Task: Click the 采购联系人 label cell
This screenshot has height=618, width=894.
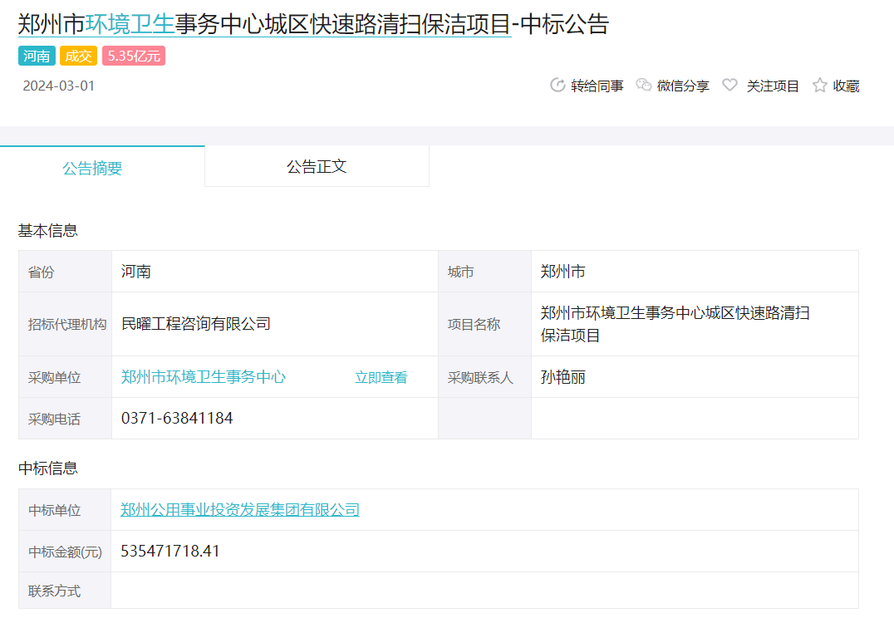Action: (x=484, y=377)
